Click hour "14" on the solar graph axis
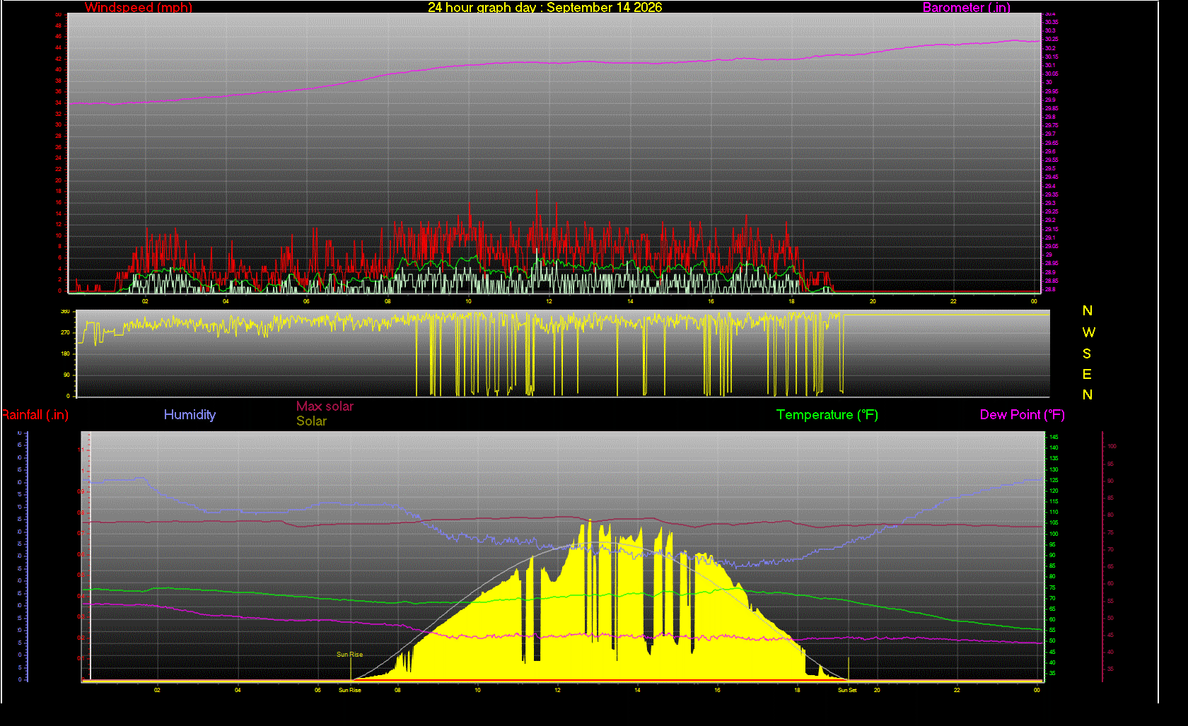This screenshot has width=1188, height=726. 637,690
